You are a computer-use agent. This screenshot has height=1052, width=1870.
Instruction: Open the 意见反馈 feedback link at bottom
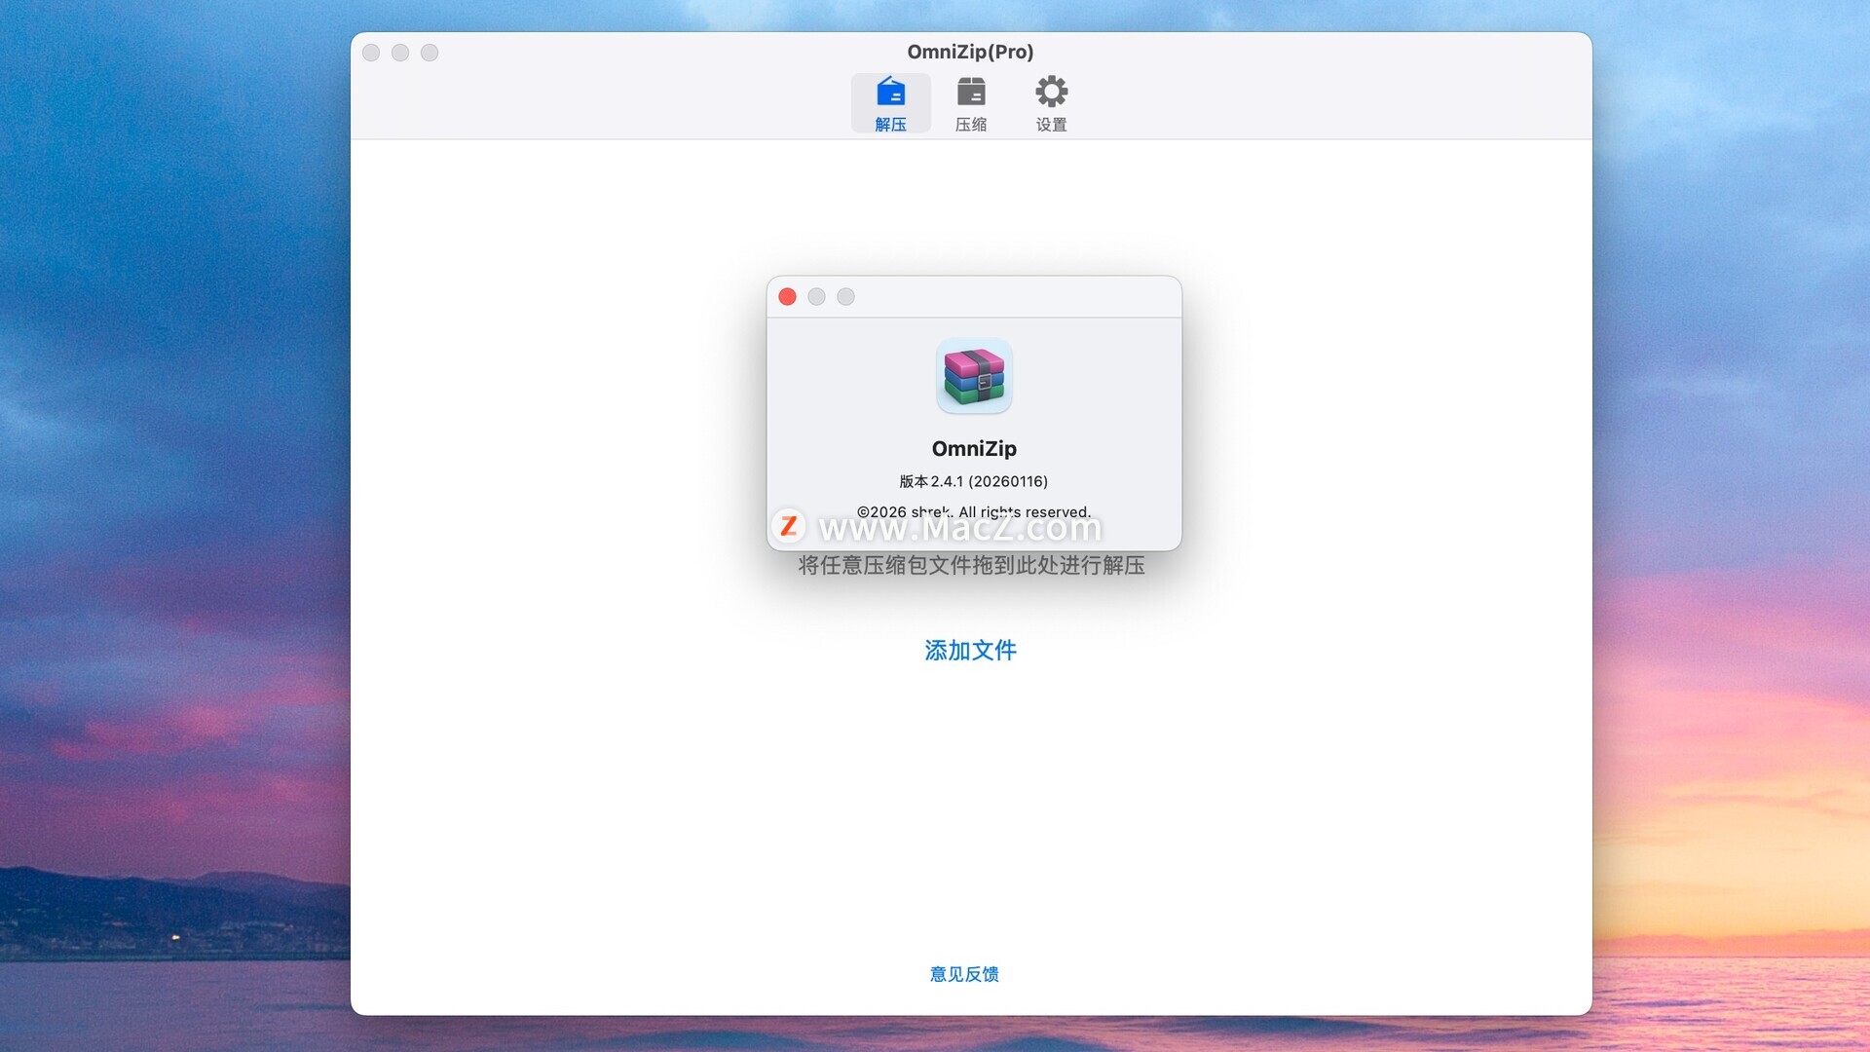964,974
